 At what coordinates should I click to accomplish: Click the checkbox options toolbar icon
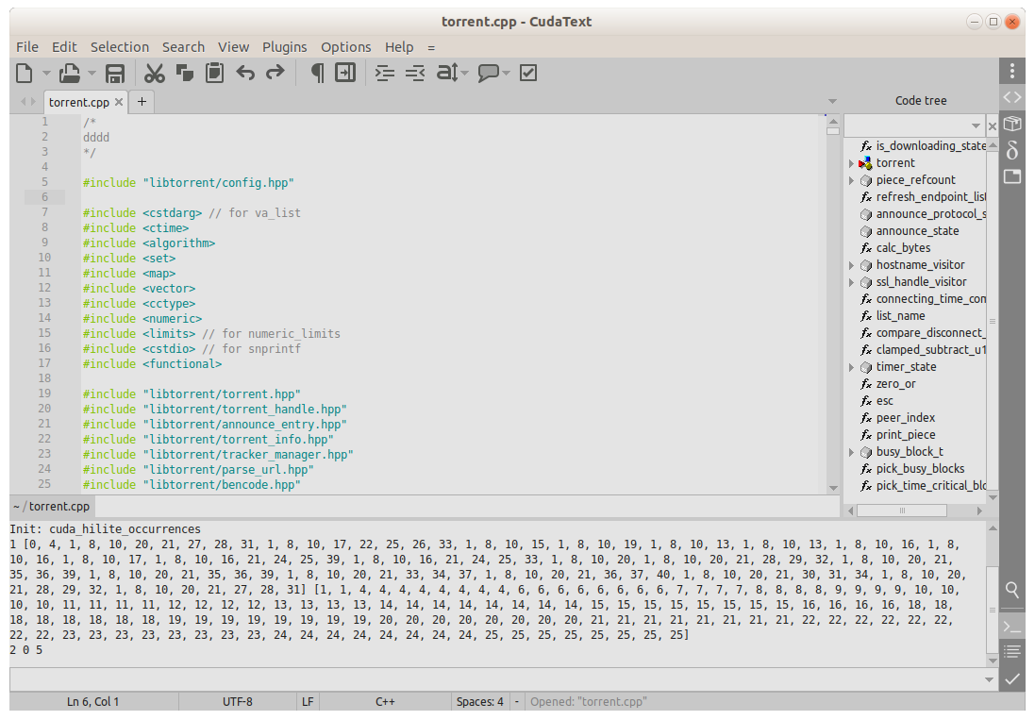click(528, 74)
